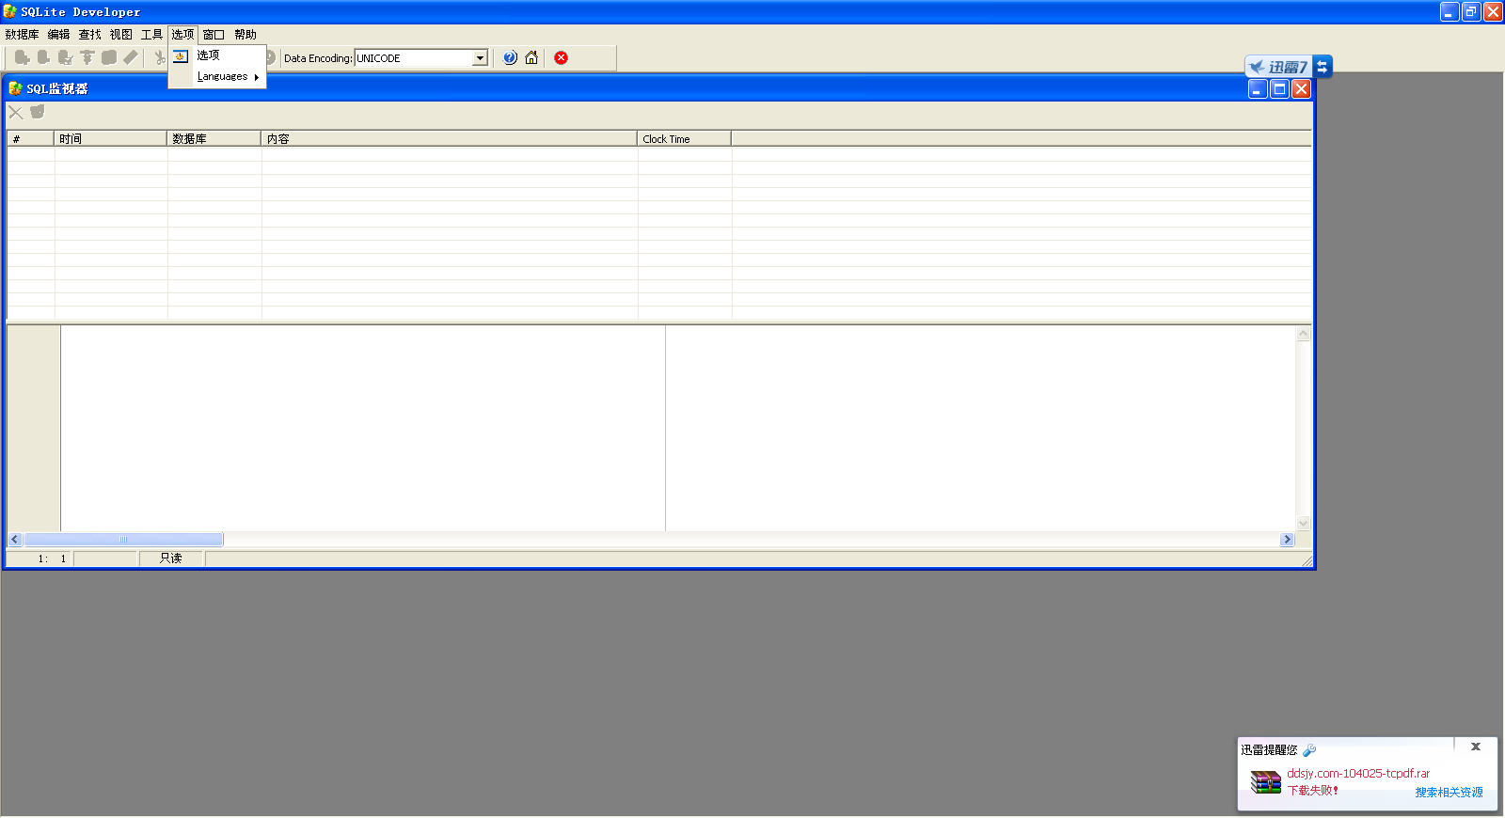The height and width of the screenshot is (818, 1505).
Task: Click the horizontal scrollbar thumb
Action: click(x=123, y=540)
